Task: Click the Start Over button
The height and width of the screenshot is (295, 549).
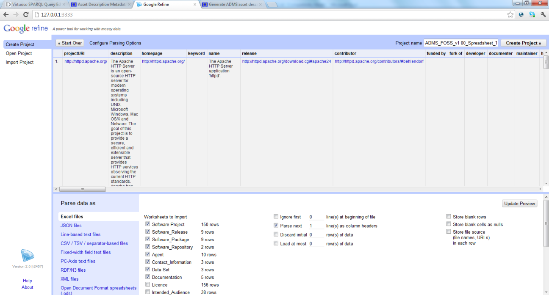Action: pyautogui.click(x=70, y=43)
